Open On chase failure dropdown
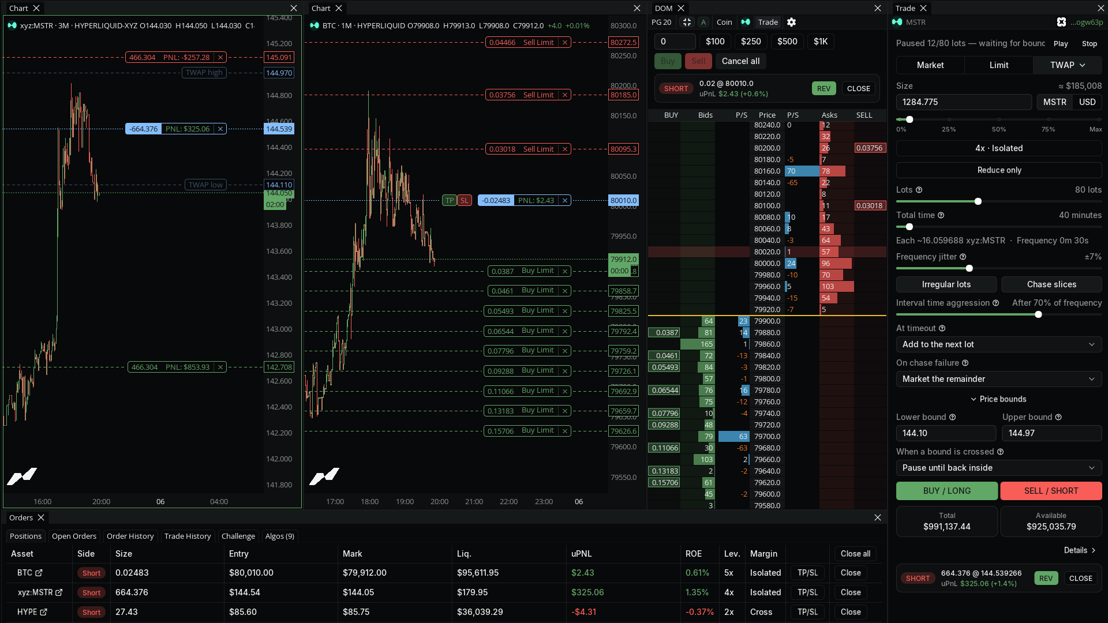This screenshot has width=1108, height=623. [999, 379]
